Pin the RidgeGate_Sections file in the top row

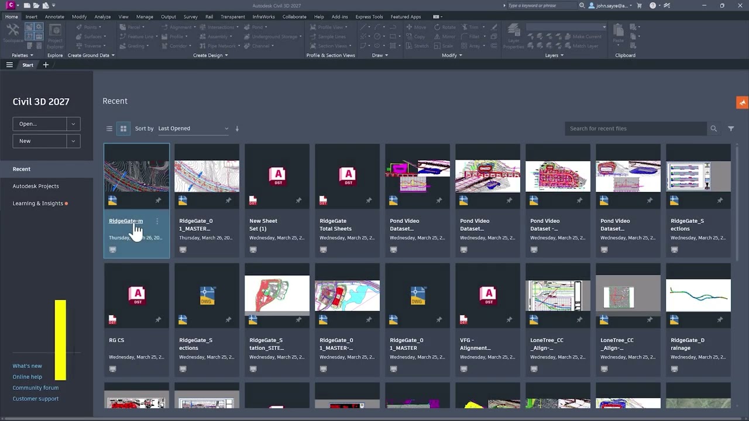(720, 201)
